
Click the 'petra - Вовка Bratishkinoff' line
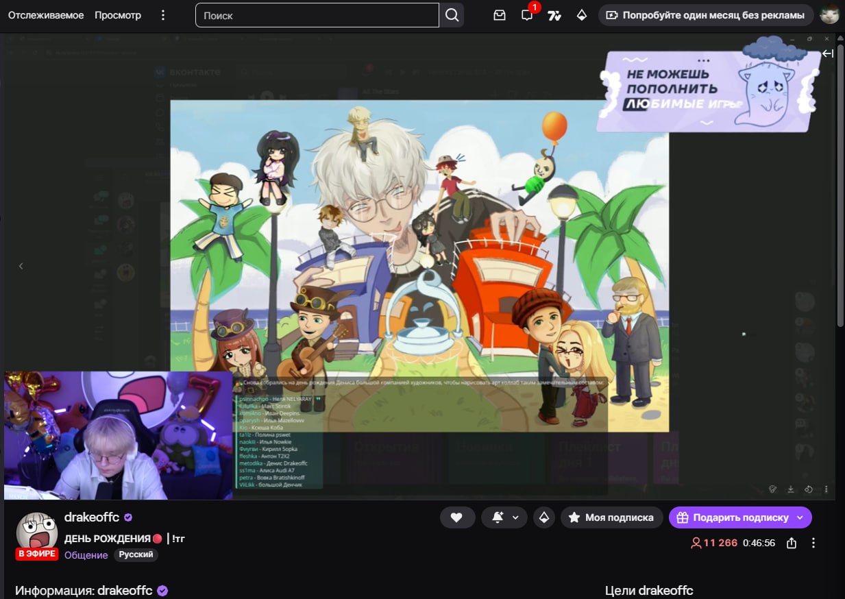pos(272,478)
